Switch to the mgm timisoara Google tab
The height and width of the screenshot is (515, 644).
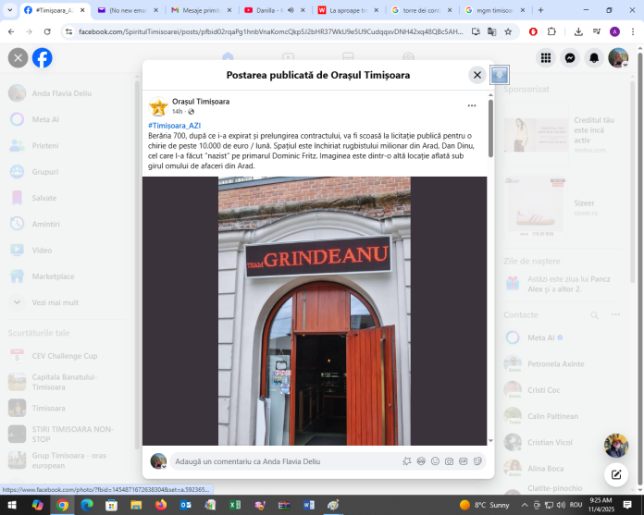495,10
